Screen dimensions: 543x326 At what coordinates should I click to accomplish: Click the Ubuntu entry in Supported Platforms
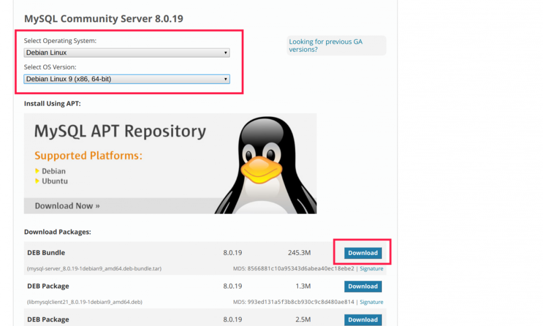(x=55, y=181)
